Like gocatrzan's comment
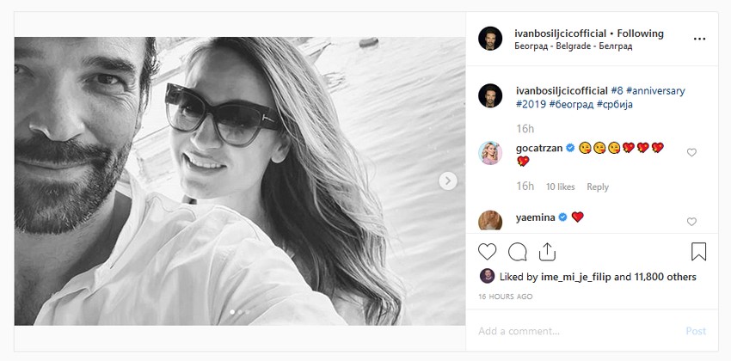The height and width of the screenshot is (361, 731). 691,152
